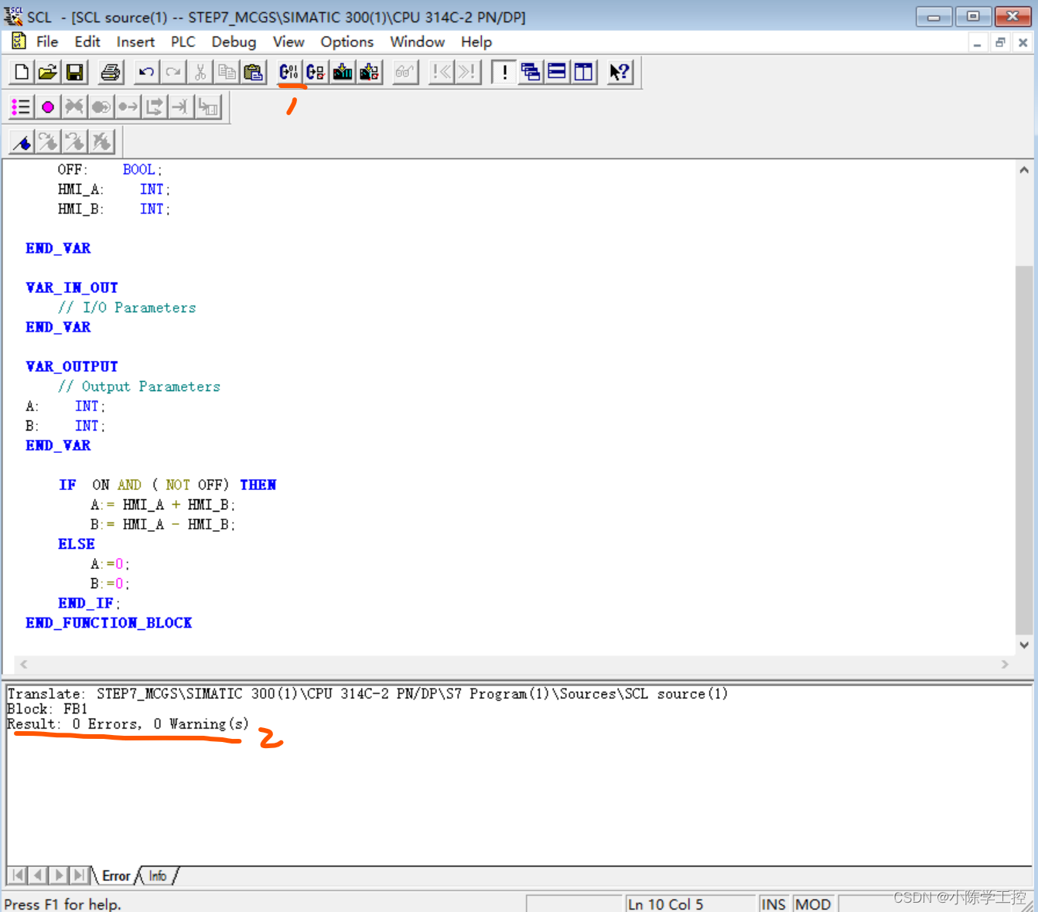Open the Options menu

click(347, 42)
